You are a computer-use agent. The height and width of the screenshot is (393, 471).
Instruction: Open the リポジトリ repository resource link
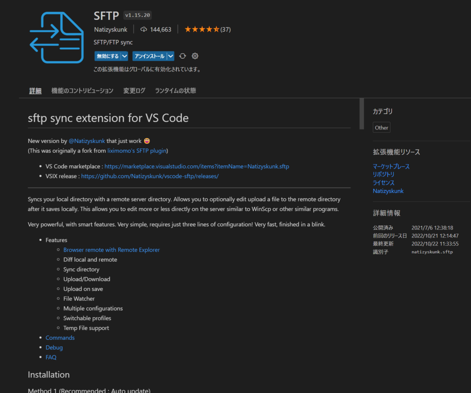click(x=384, y=174)
